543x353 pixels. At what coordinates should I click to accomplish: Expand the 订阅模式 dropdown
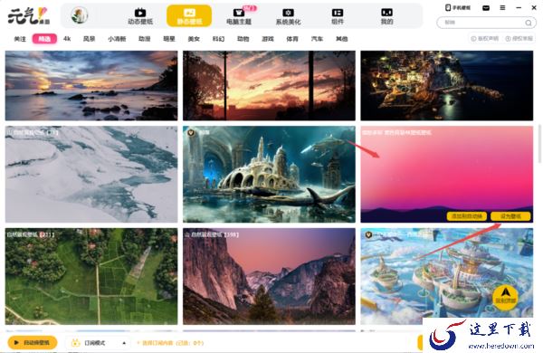point(98,343)
